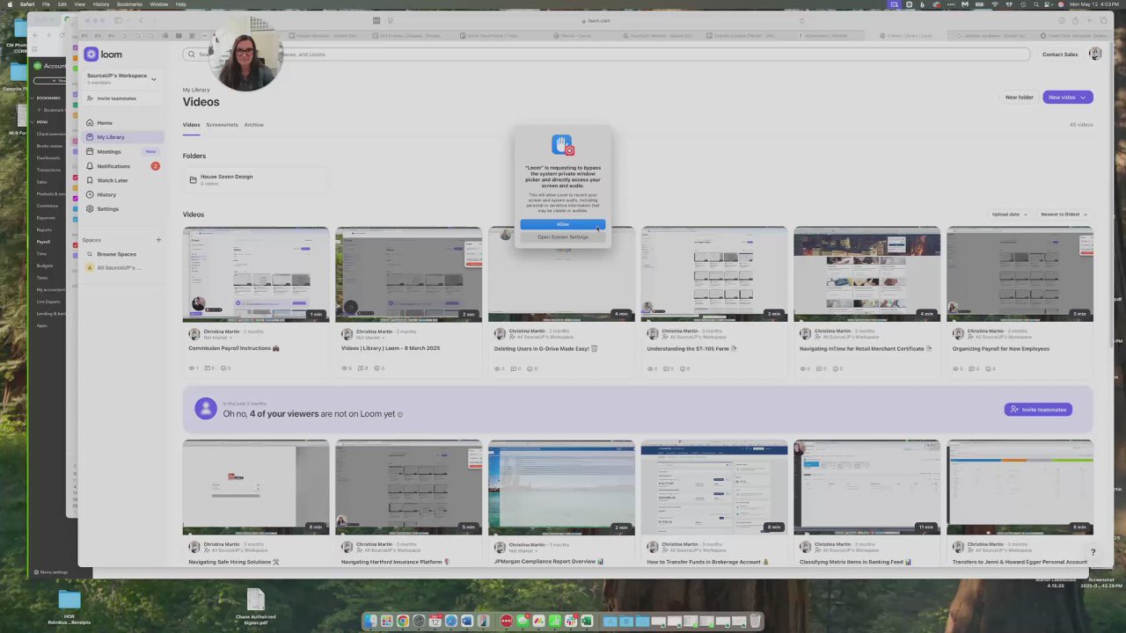The width and height of the screenshot is (1126, 633).
Task: Click Payroll in the QuickBooks window menu
Action: click(x=43, y=242)
